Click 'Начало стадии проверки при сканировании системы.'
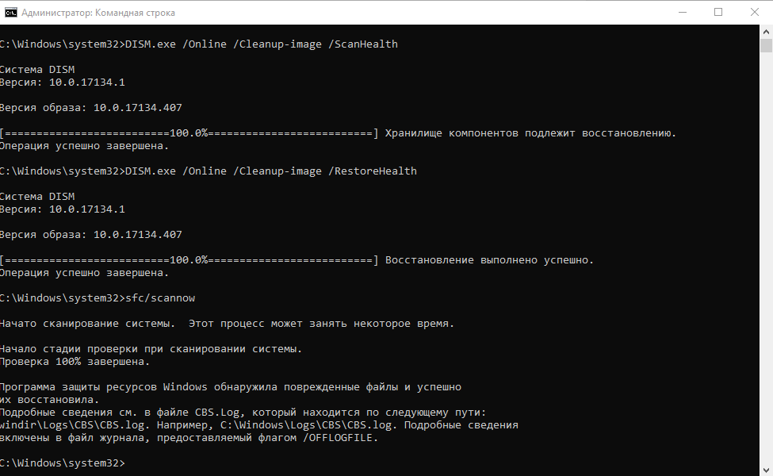This screenshot has height=476, width=773. [x=151, y=349]
